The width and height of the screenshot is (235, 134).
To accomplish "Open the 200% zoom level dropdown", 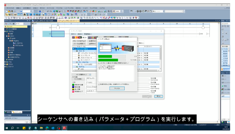I will click(121, 11).
